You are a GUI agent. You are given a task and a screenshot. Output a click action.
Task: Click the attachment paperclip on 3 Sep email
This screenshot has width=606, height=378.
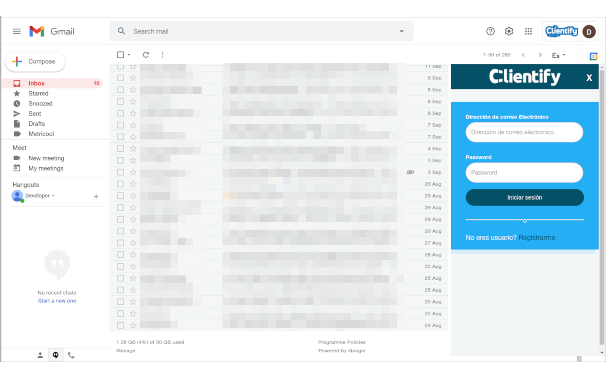coord(410,172)
